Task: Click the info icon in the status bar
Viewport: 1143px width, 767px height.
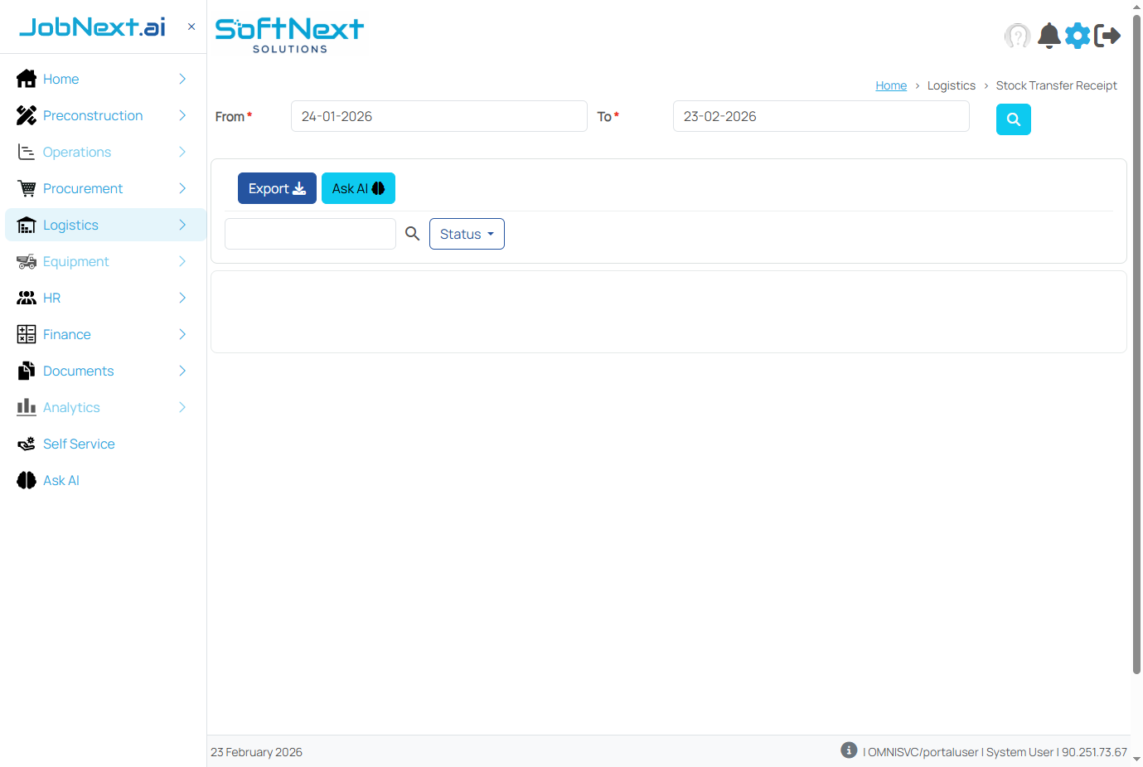Action: coord(848,750)
